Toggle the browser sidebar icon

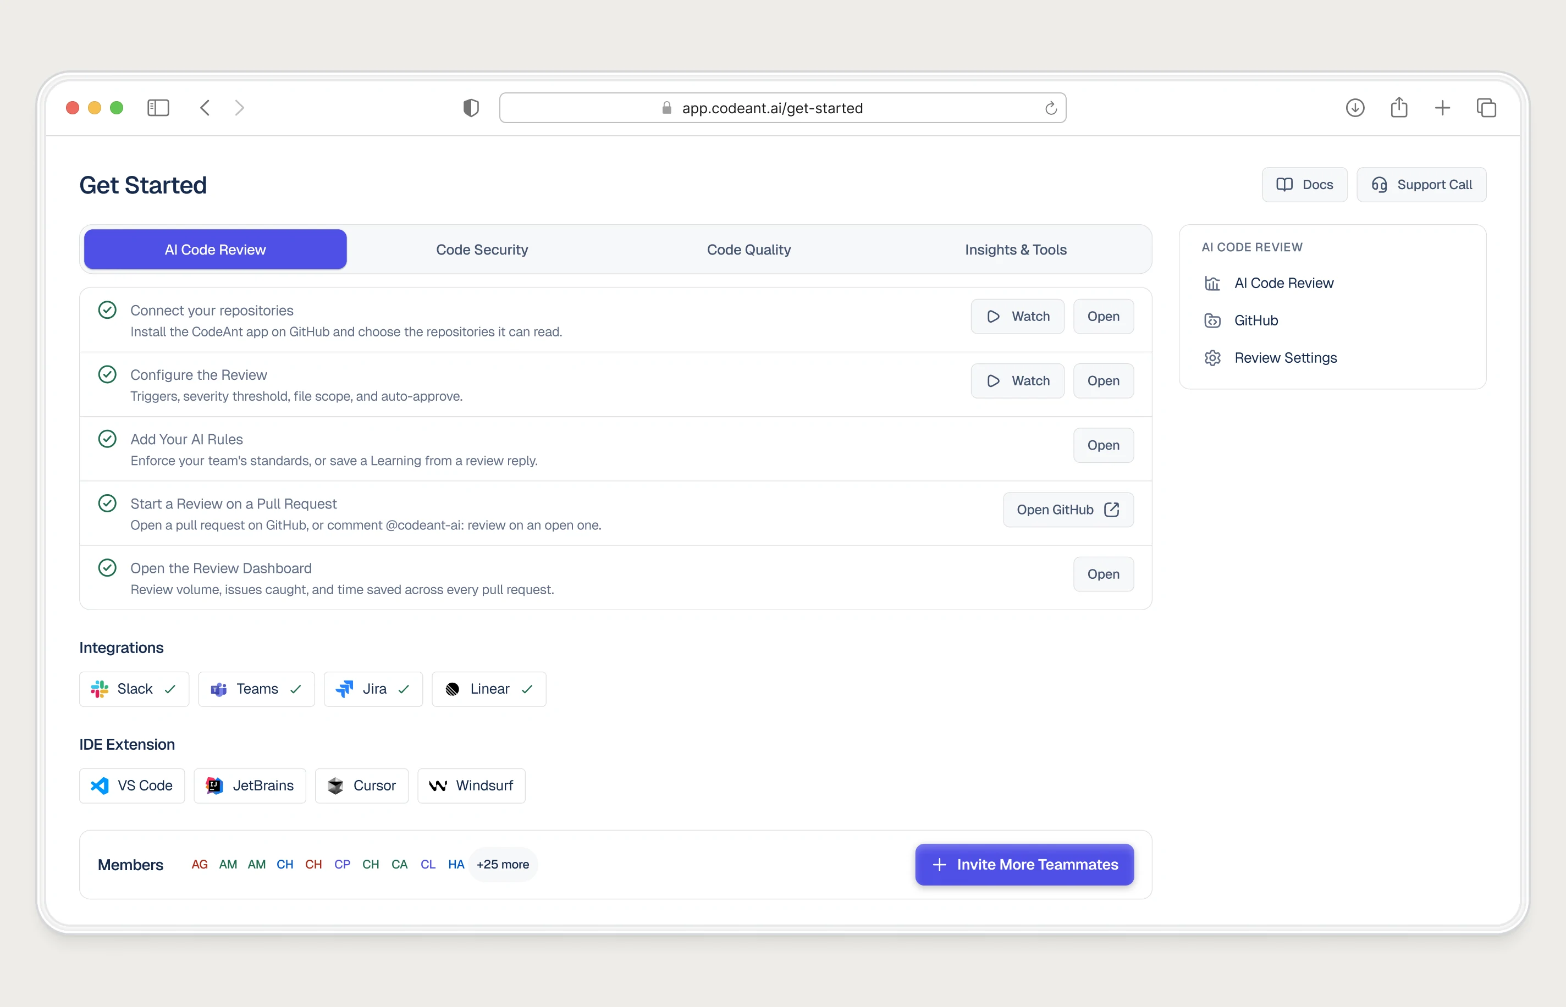(x=158, y=108)
